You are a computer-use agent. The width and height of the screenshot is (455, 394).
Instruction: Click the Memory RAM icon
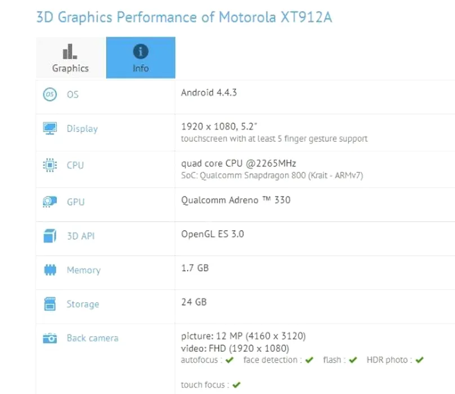tap(50, 270)
